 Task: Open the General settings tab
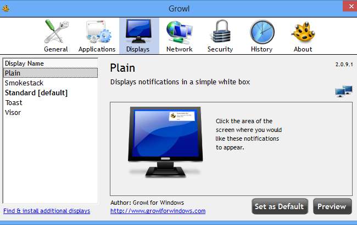click(56, 36)
